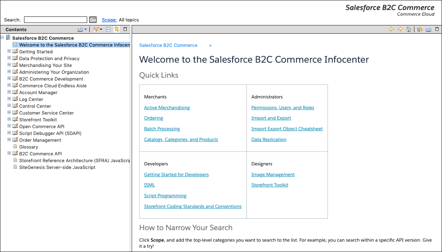This screenshot has width=442, height=252.
Task: Maximize the Contents panel
Action: click(125, 29)
